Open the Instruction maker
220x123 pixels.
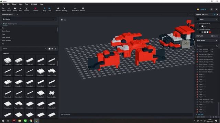[75, 9]
